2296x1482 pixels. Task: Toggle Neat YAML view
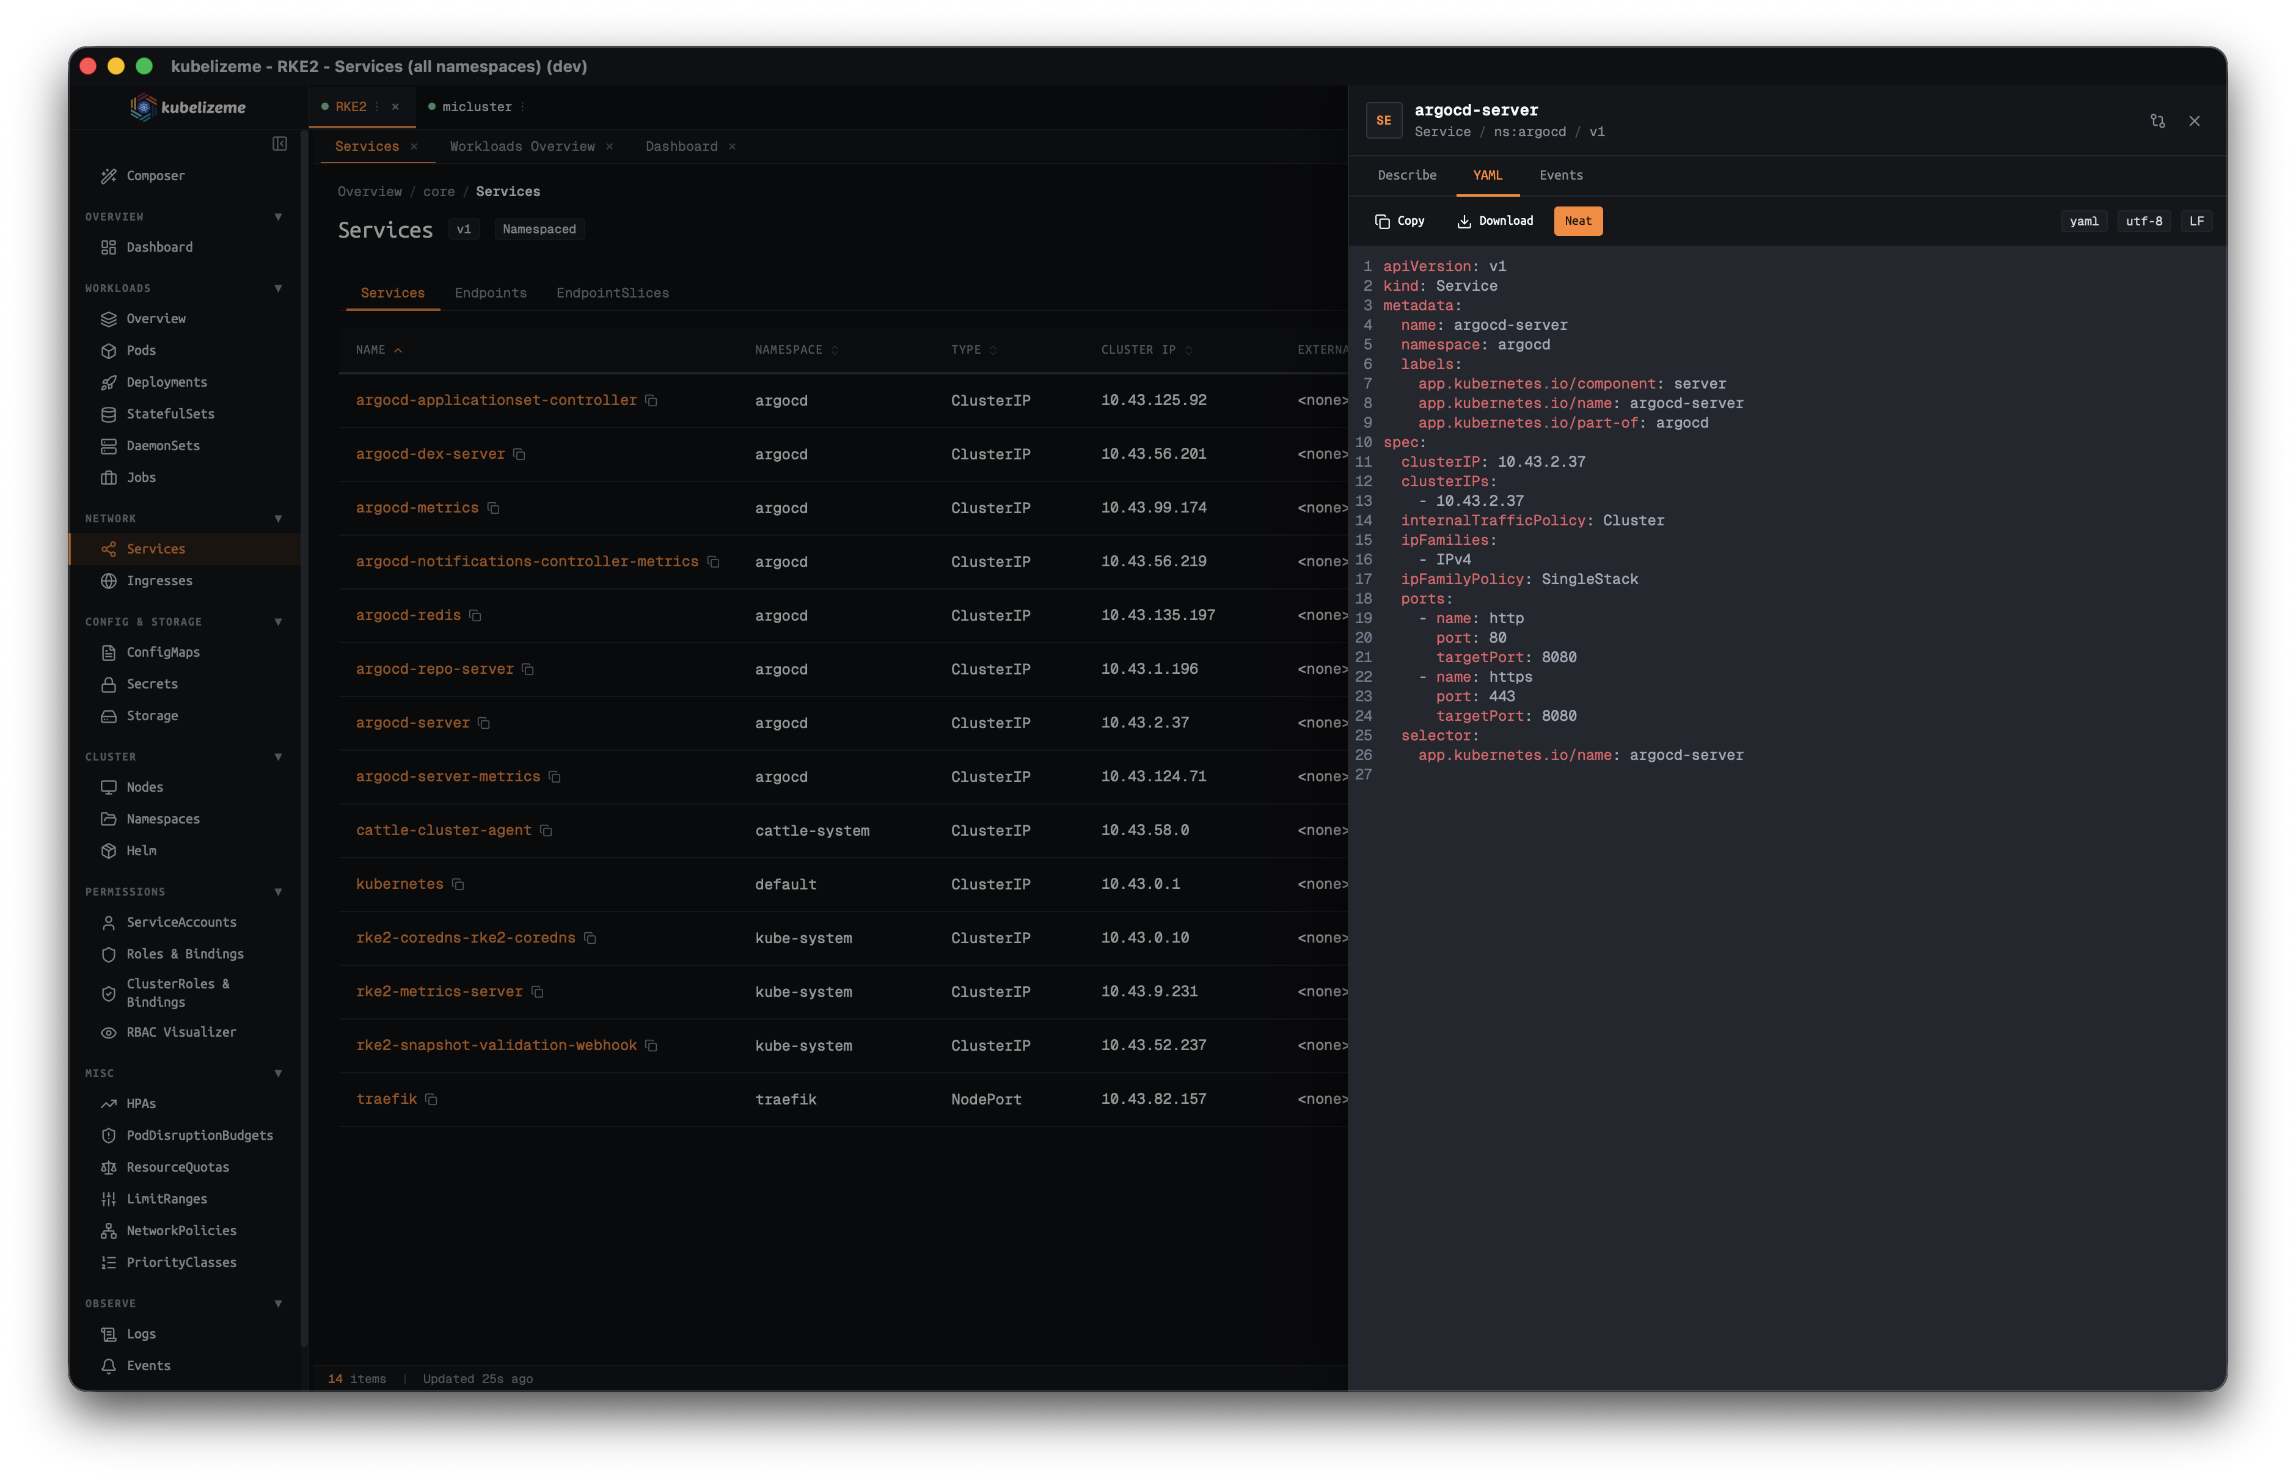[x=1578, y=221]
